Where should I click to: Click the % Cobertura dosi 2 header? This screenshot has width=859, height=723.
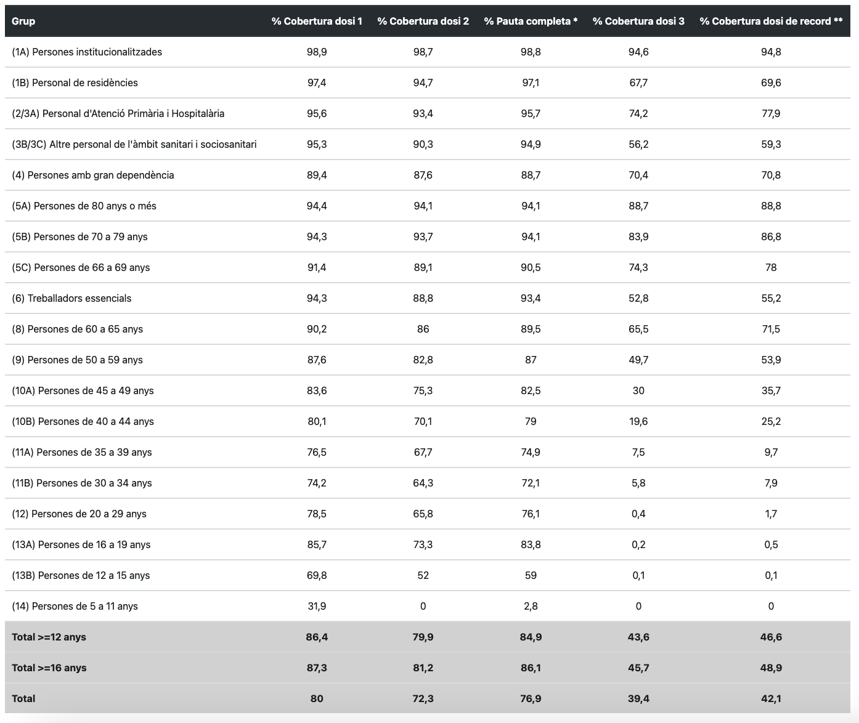[x=423, y=21]
